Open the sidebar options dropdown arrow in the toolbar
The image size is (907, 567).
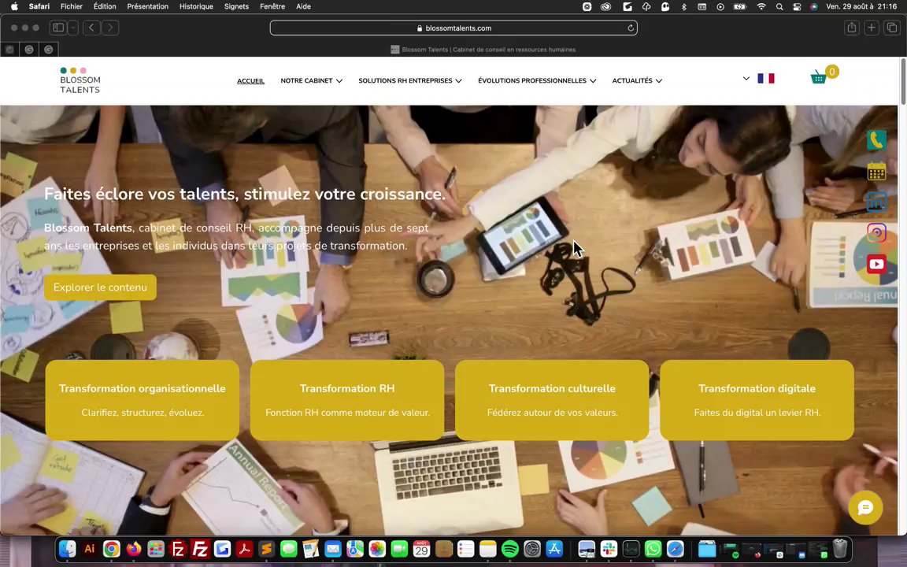(73, 28)
